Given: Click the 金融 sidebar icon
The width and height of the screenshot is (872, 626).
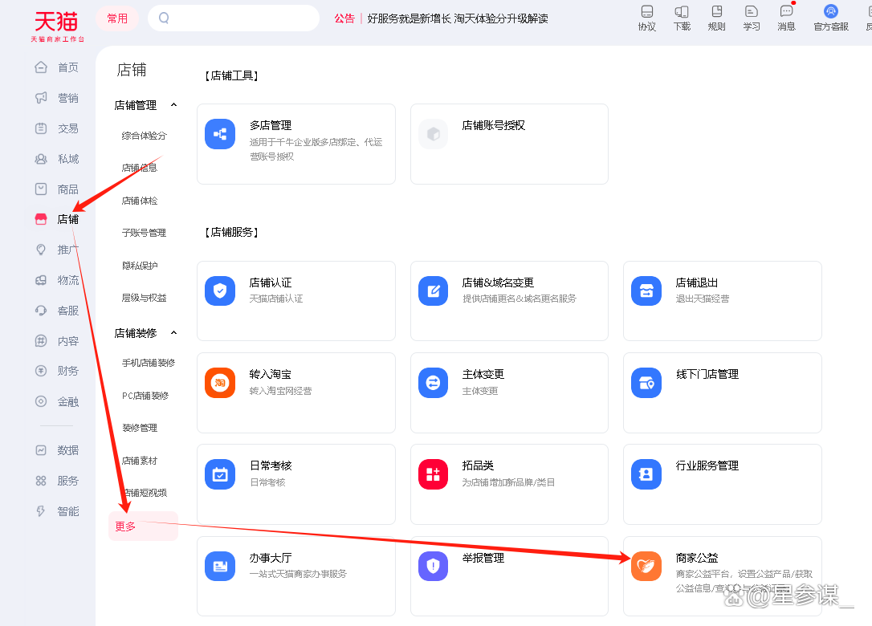Looking at the screenshot, I should [41, 401].
